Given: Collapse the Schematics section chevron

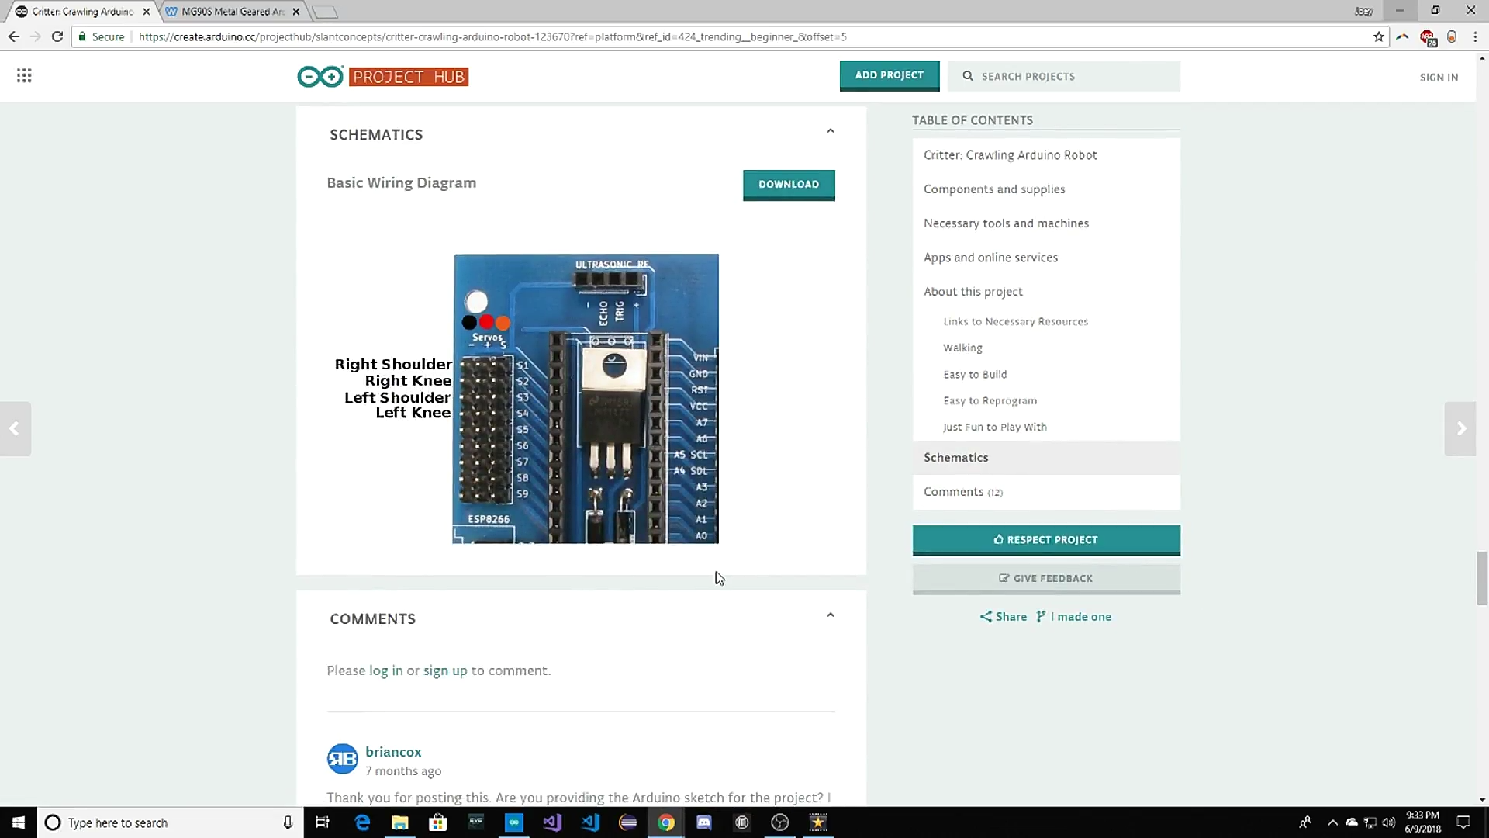Looking at the screenshot, I should pyautogui.click(x=830, y=131).
